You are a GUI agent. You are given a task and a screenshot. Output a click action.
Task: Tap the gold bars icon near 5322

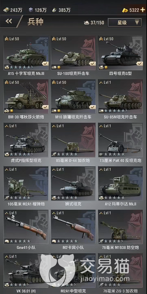click(125, 10)
